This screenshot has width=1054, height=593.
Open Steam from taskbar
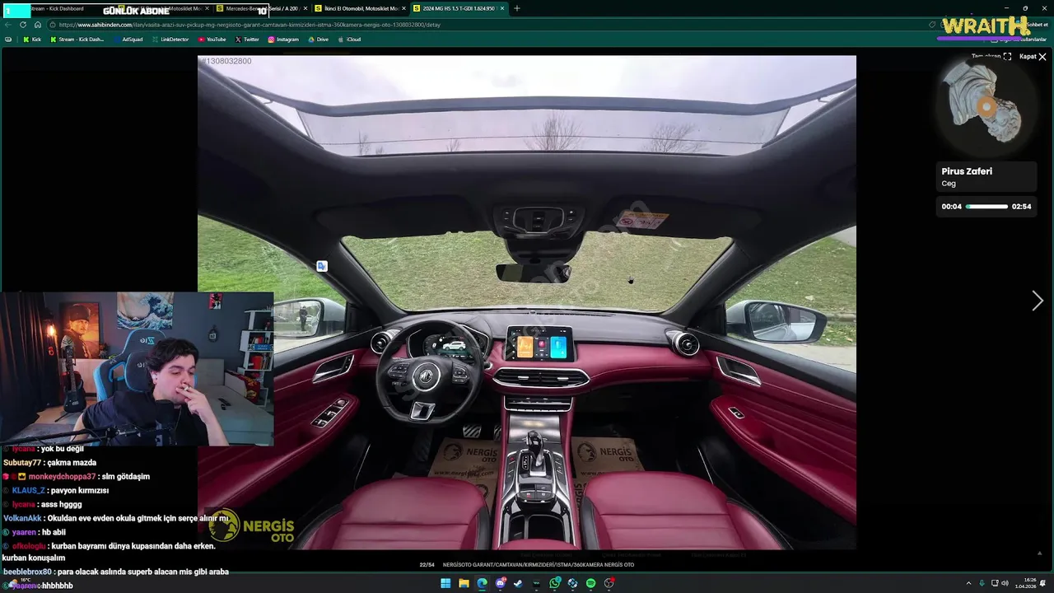[x=518, y=583]
